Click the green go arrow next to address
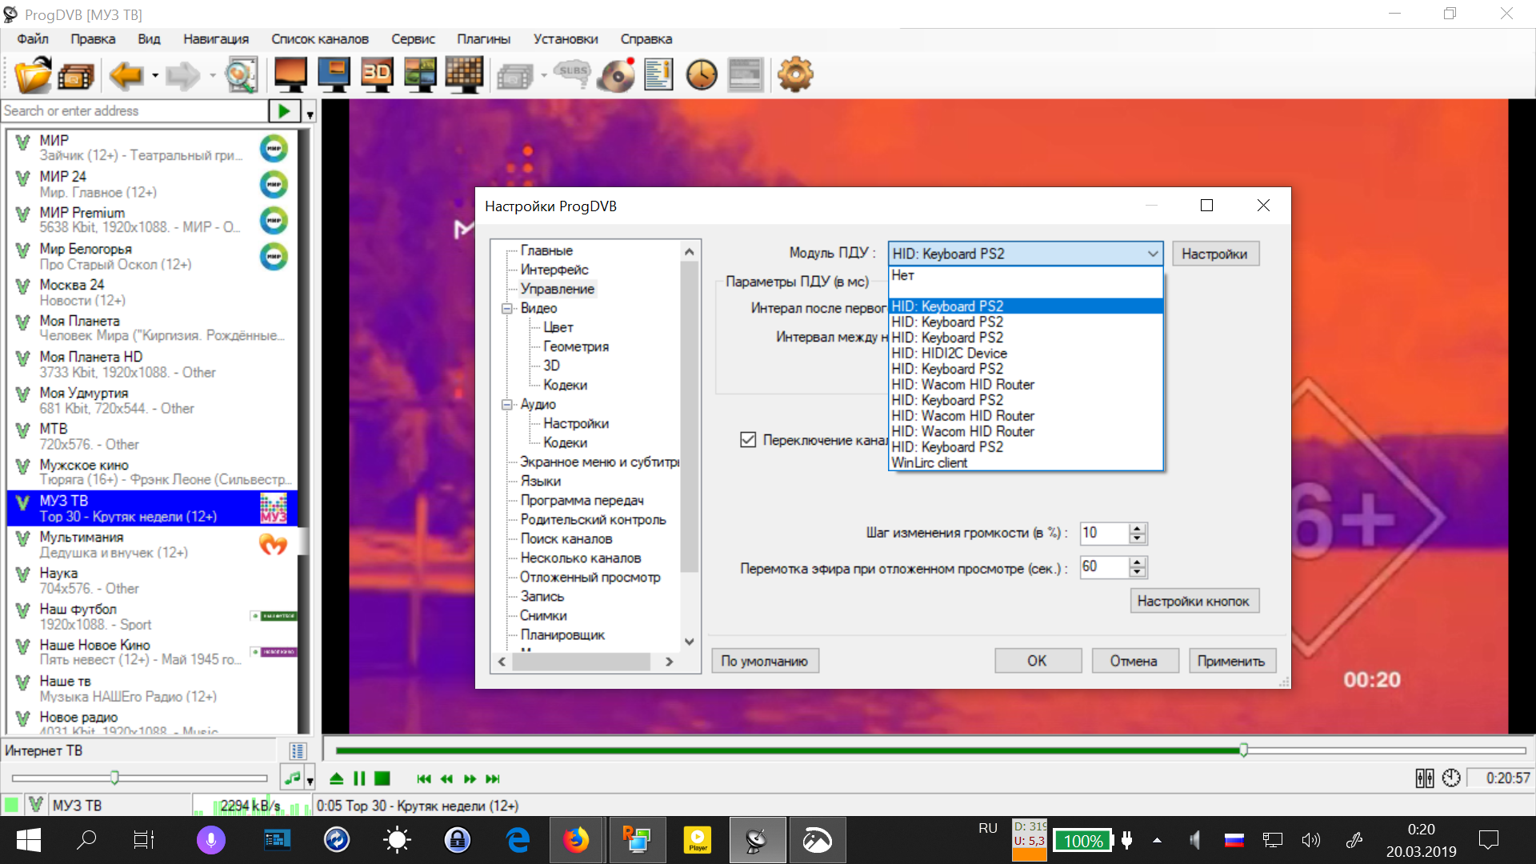This screenshot has width=1536, height=864. point(284,111)
